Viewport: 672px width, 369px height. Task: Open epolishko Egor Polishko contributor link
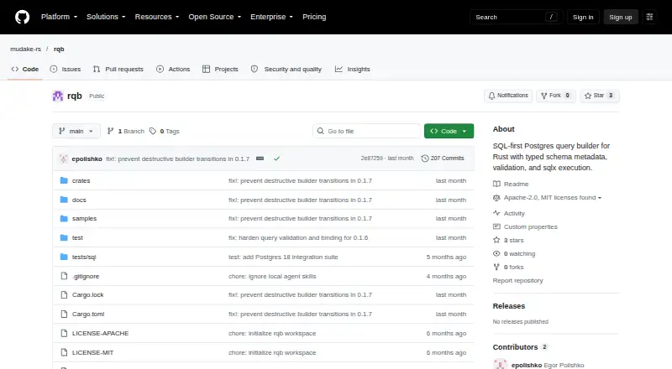pos(548,365)
